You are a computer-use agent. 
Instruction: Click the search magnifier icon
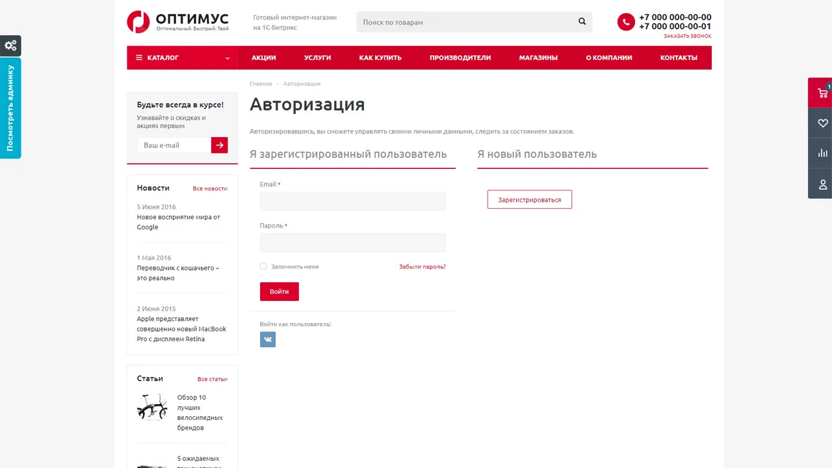(x=582, y=21)
